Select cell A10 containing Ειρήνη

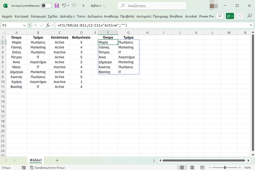coord(16,82)
